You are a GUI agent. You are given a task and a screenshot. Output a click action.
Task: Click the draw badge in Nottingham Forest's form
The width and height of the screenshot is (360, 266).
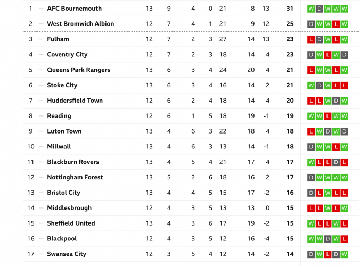click(x=311, y=178)
